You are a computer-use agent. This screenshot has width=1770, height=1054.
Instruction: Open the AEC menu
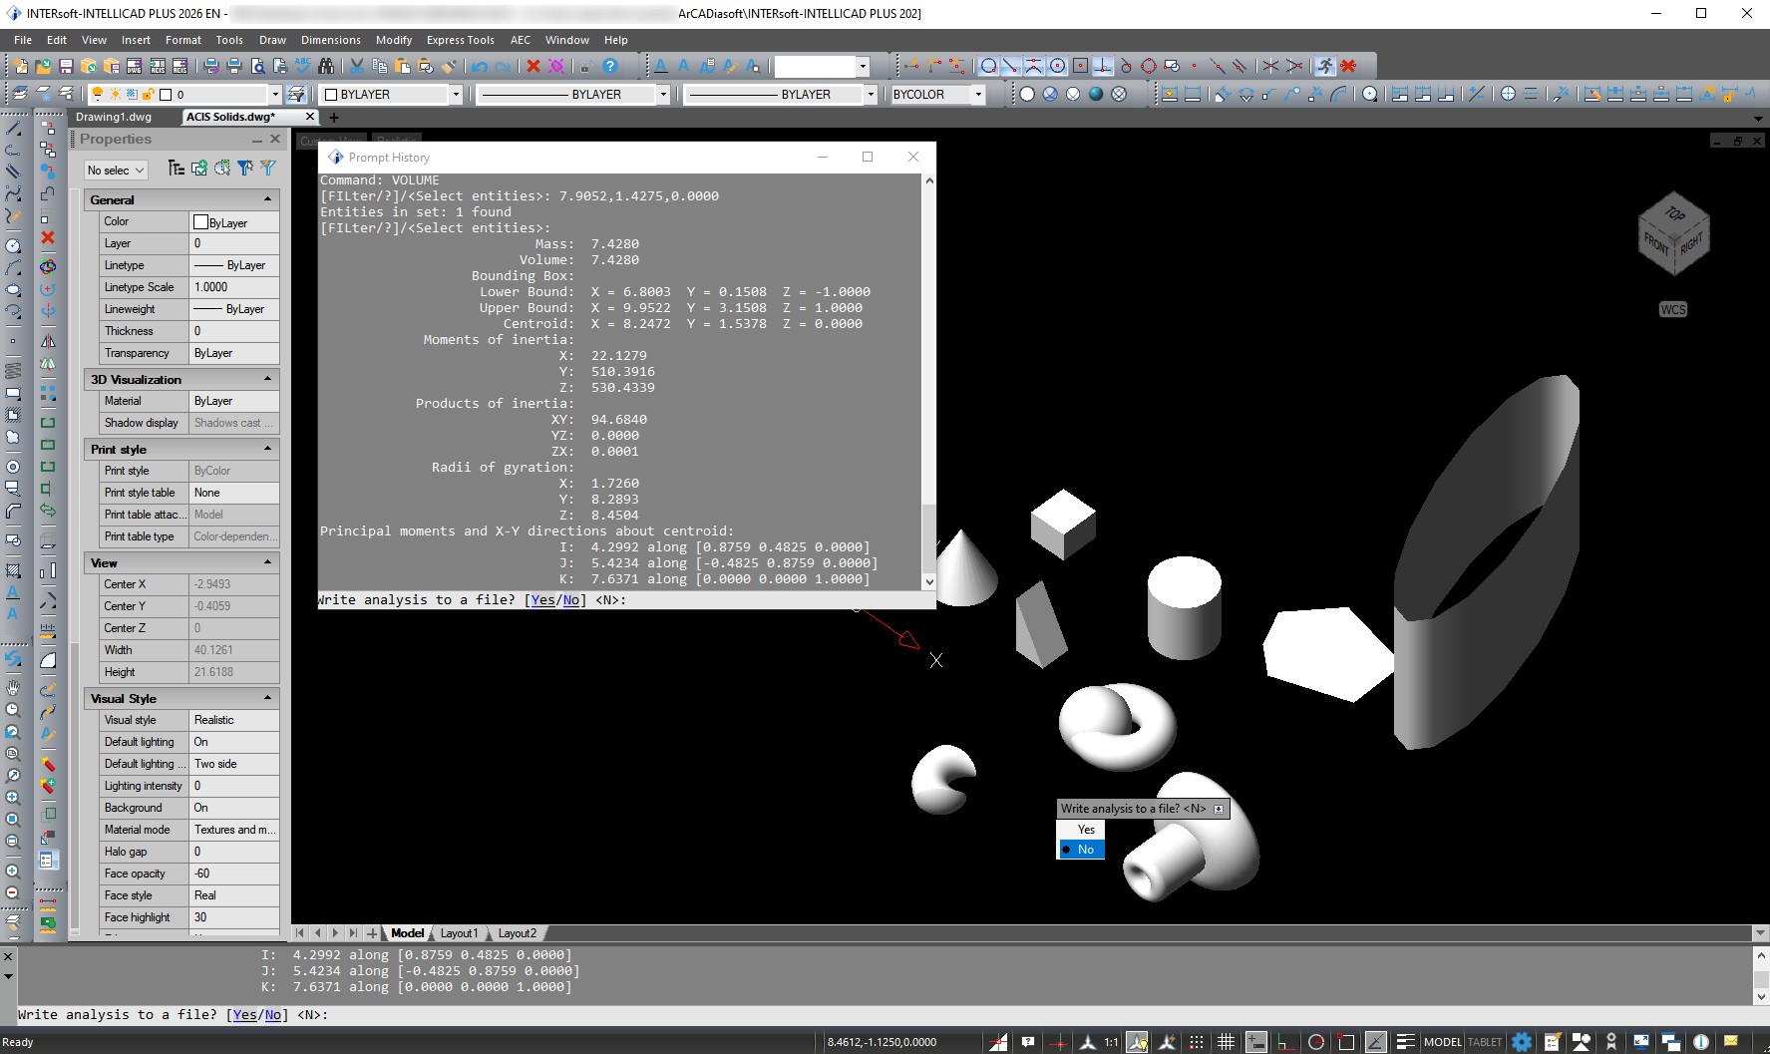pyautogui.click(x=521, y=40)
